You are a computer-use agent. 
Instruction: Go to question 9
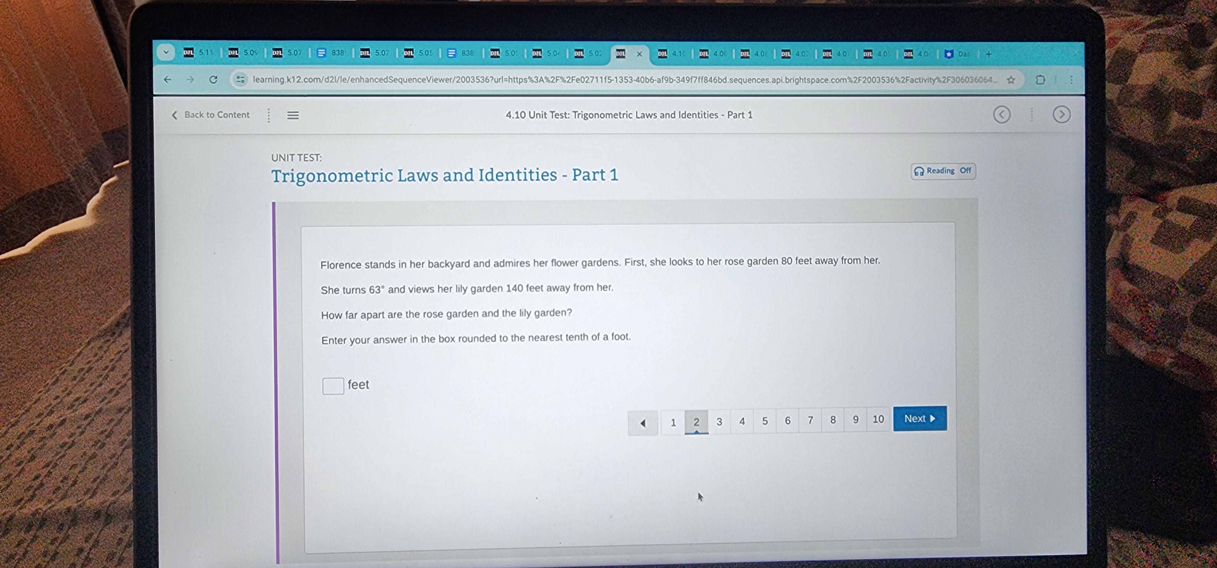pyautogui.click(x=855, y=419)
